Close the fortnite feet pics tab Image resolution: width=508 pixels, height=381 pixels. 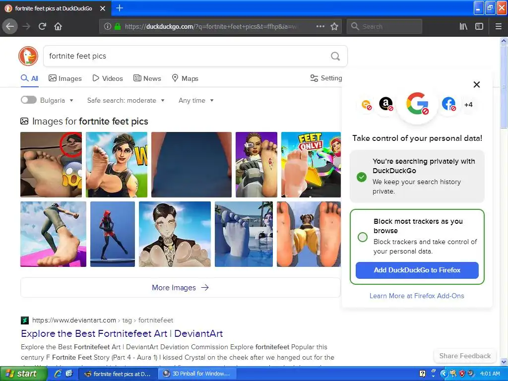point(103,8)
